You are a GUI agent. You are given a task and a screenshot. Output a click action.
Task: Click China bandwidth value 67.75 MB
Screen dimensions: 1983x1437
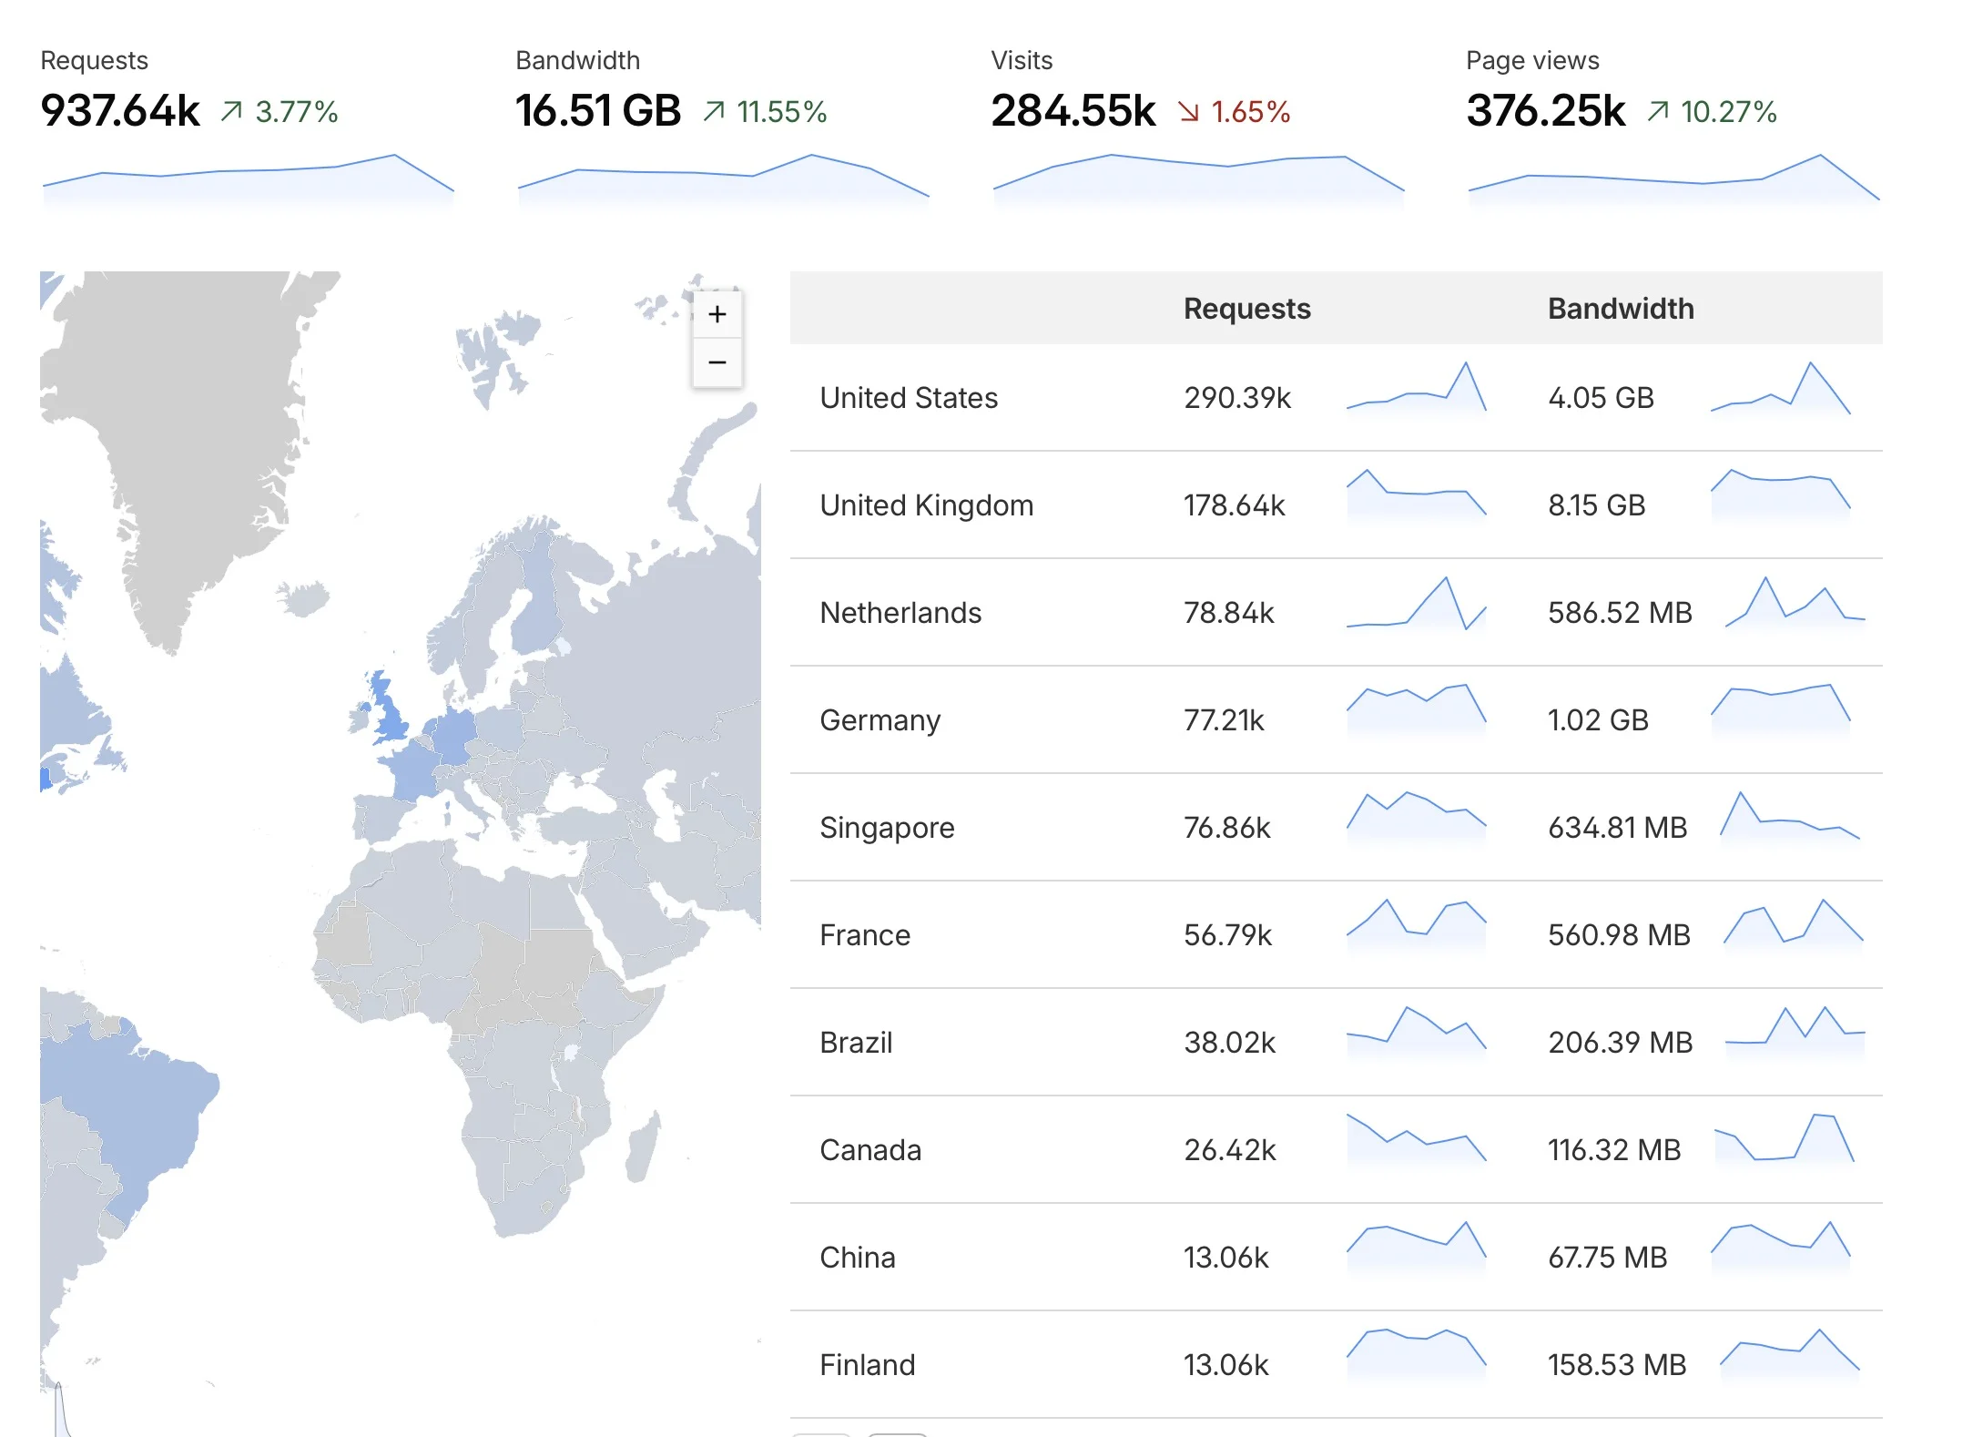click(x=1608, y=1258)
